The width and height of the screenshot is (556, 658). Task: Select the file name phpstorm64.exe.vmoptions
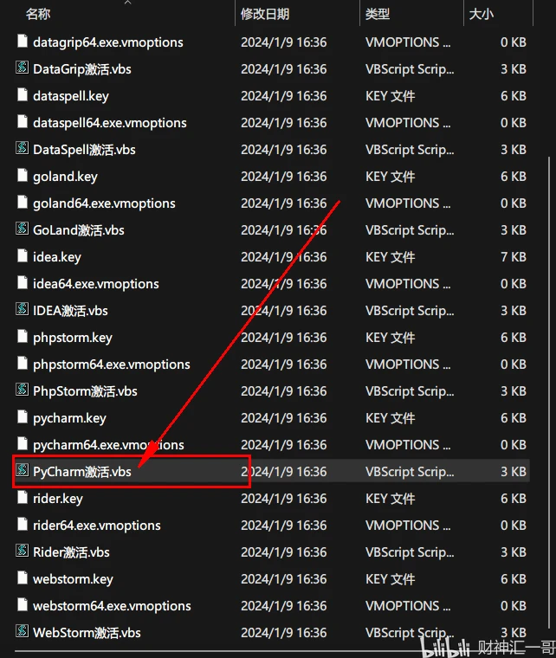112,364
